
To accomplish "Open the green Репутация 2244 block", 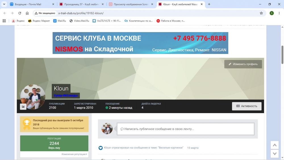I will coord(54,143).
